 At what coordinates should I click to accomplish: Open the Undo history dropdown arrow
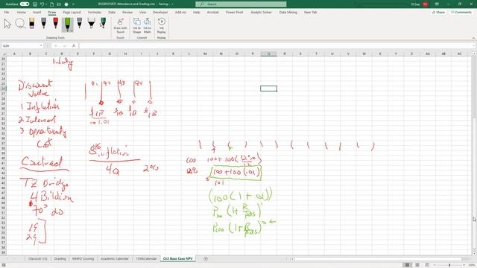[46, 4]
